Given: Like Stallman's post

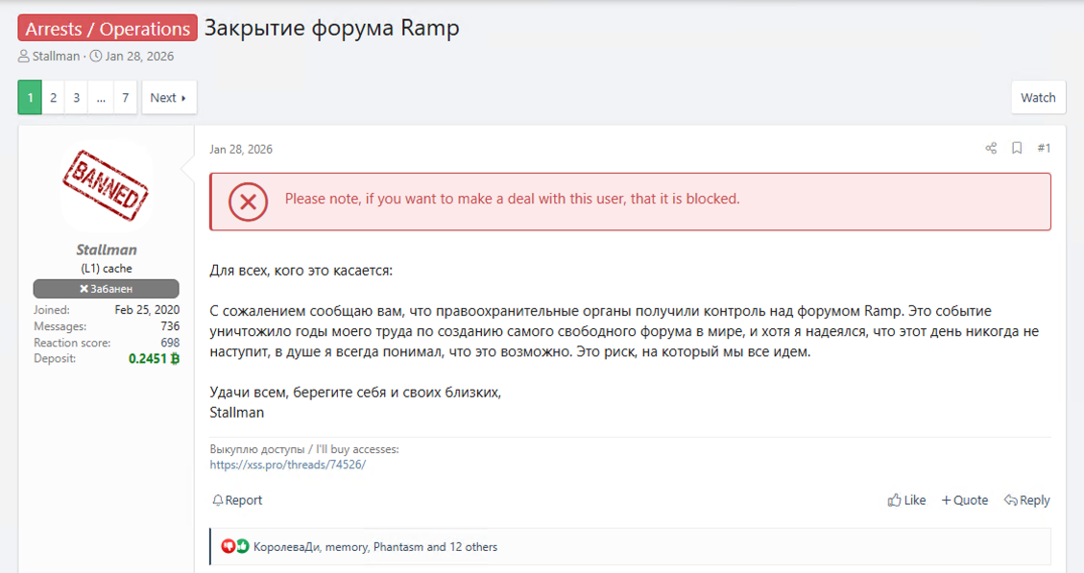Looking at the screenshot, I should click(x=905, y=500).
